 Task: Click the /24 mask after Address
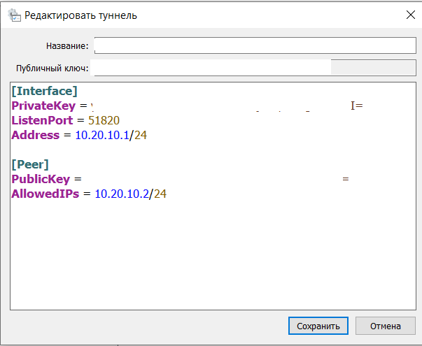[x=139, y=135]
